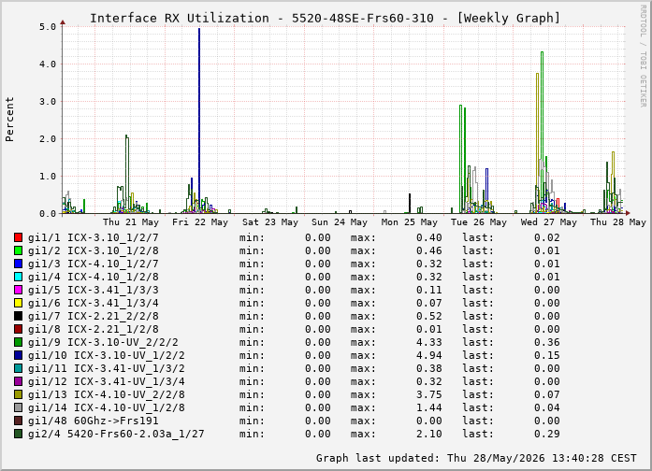Viewport: 652px width, 471px height.
Task: Click the max value 4.33 for gi1/9
Action: (429, 342)
